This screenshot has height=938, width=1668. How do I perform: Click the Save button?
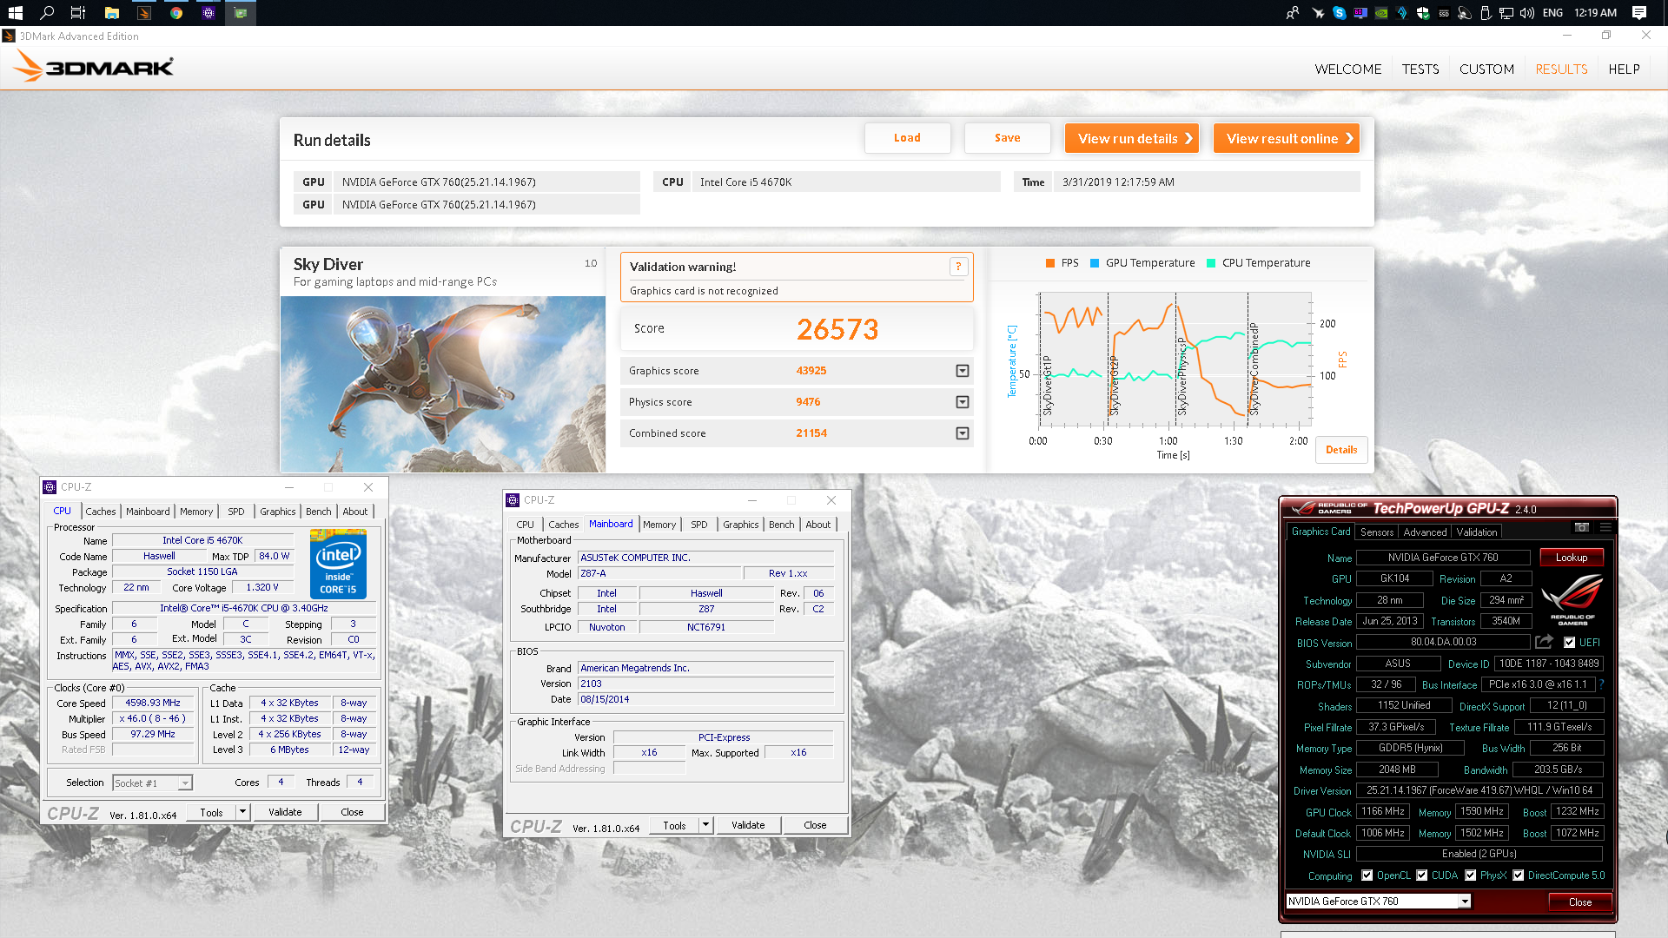(x=1008, y=138)
